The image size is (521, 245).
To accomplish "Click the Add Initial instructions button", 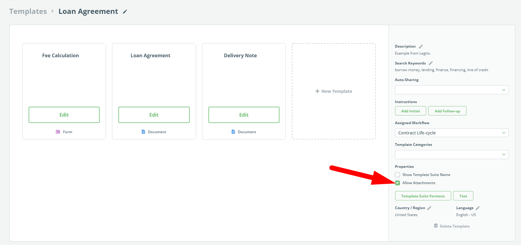I will point(410,111).
